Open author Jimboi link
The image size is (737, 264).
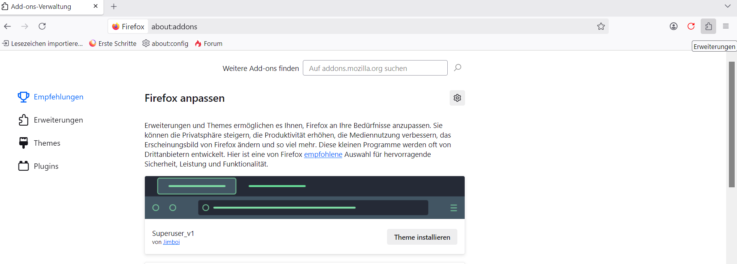171,242
